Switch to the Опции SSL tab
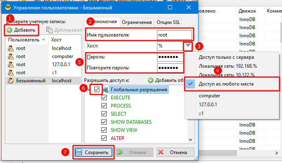282x163 pixels. [x=168, y=22]
